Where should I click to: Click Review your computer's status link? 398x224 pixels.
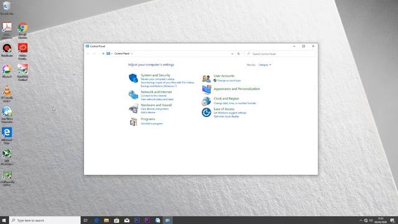[157, 79]
